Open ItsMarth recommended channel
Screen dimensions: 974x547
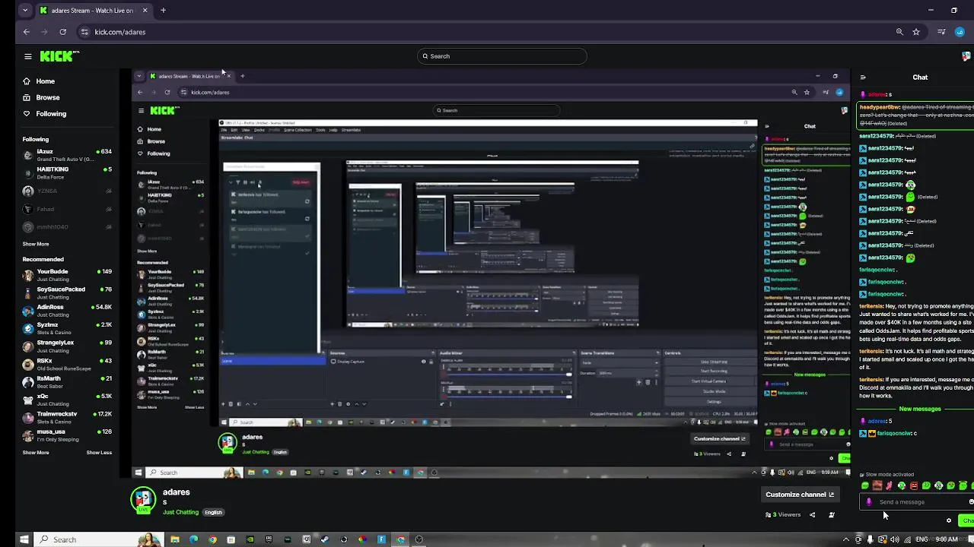tap(67, 381)
